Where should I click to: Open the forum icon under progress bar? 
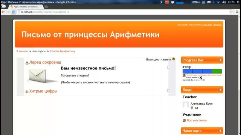pyautogui.click(x=184, y=75)
